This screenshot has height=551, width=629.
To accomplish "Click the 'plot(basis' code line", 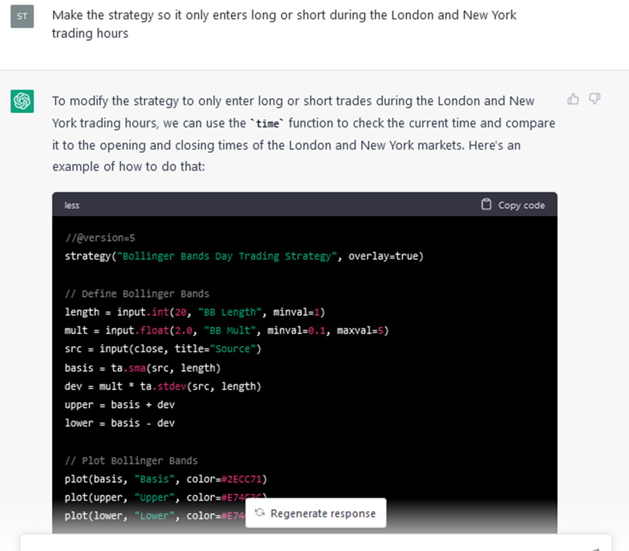I will click(x=166, y=479).
